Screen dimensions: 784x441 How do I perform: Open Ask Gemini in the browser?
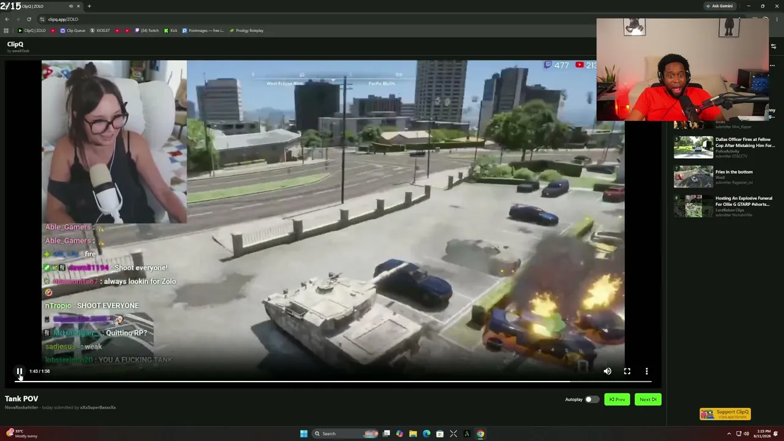click(720, 6)
